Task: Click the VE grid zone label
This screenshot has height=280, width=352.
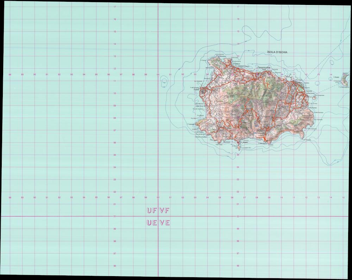Action: point(165,223)
